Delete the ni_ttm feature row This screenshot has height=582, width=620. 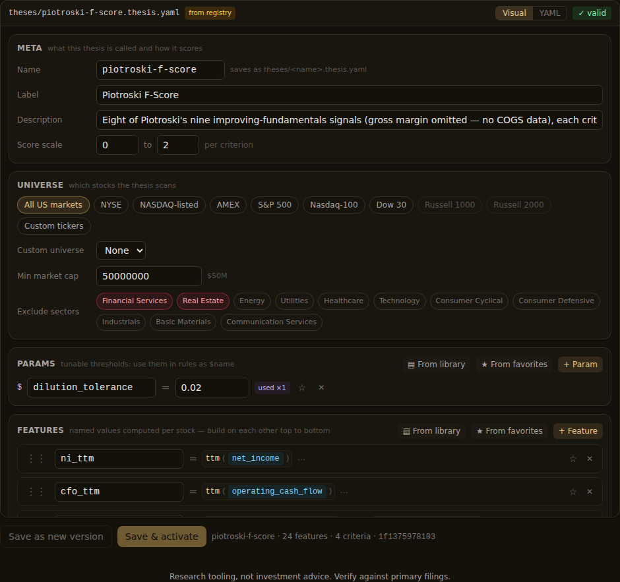[590, 459]
